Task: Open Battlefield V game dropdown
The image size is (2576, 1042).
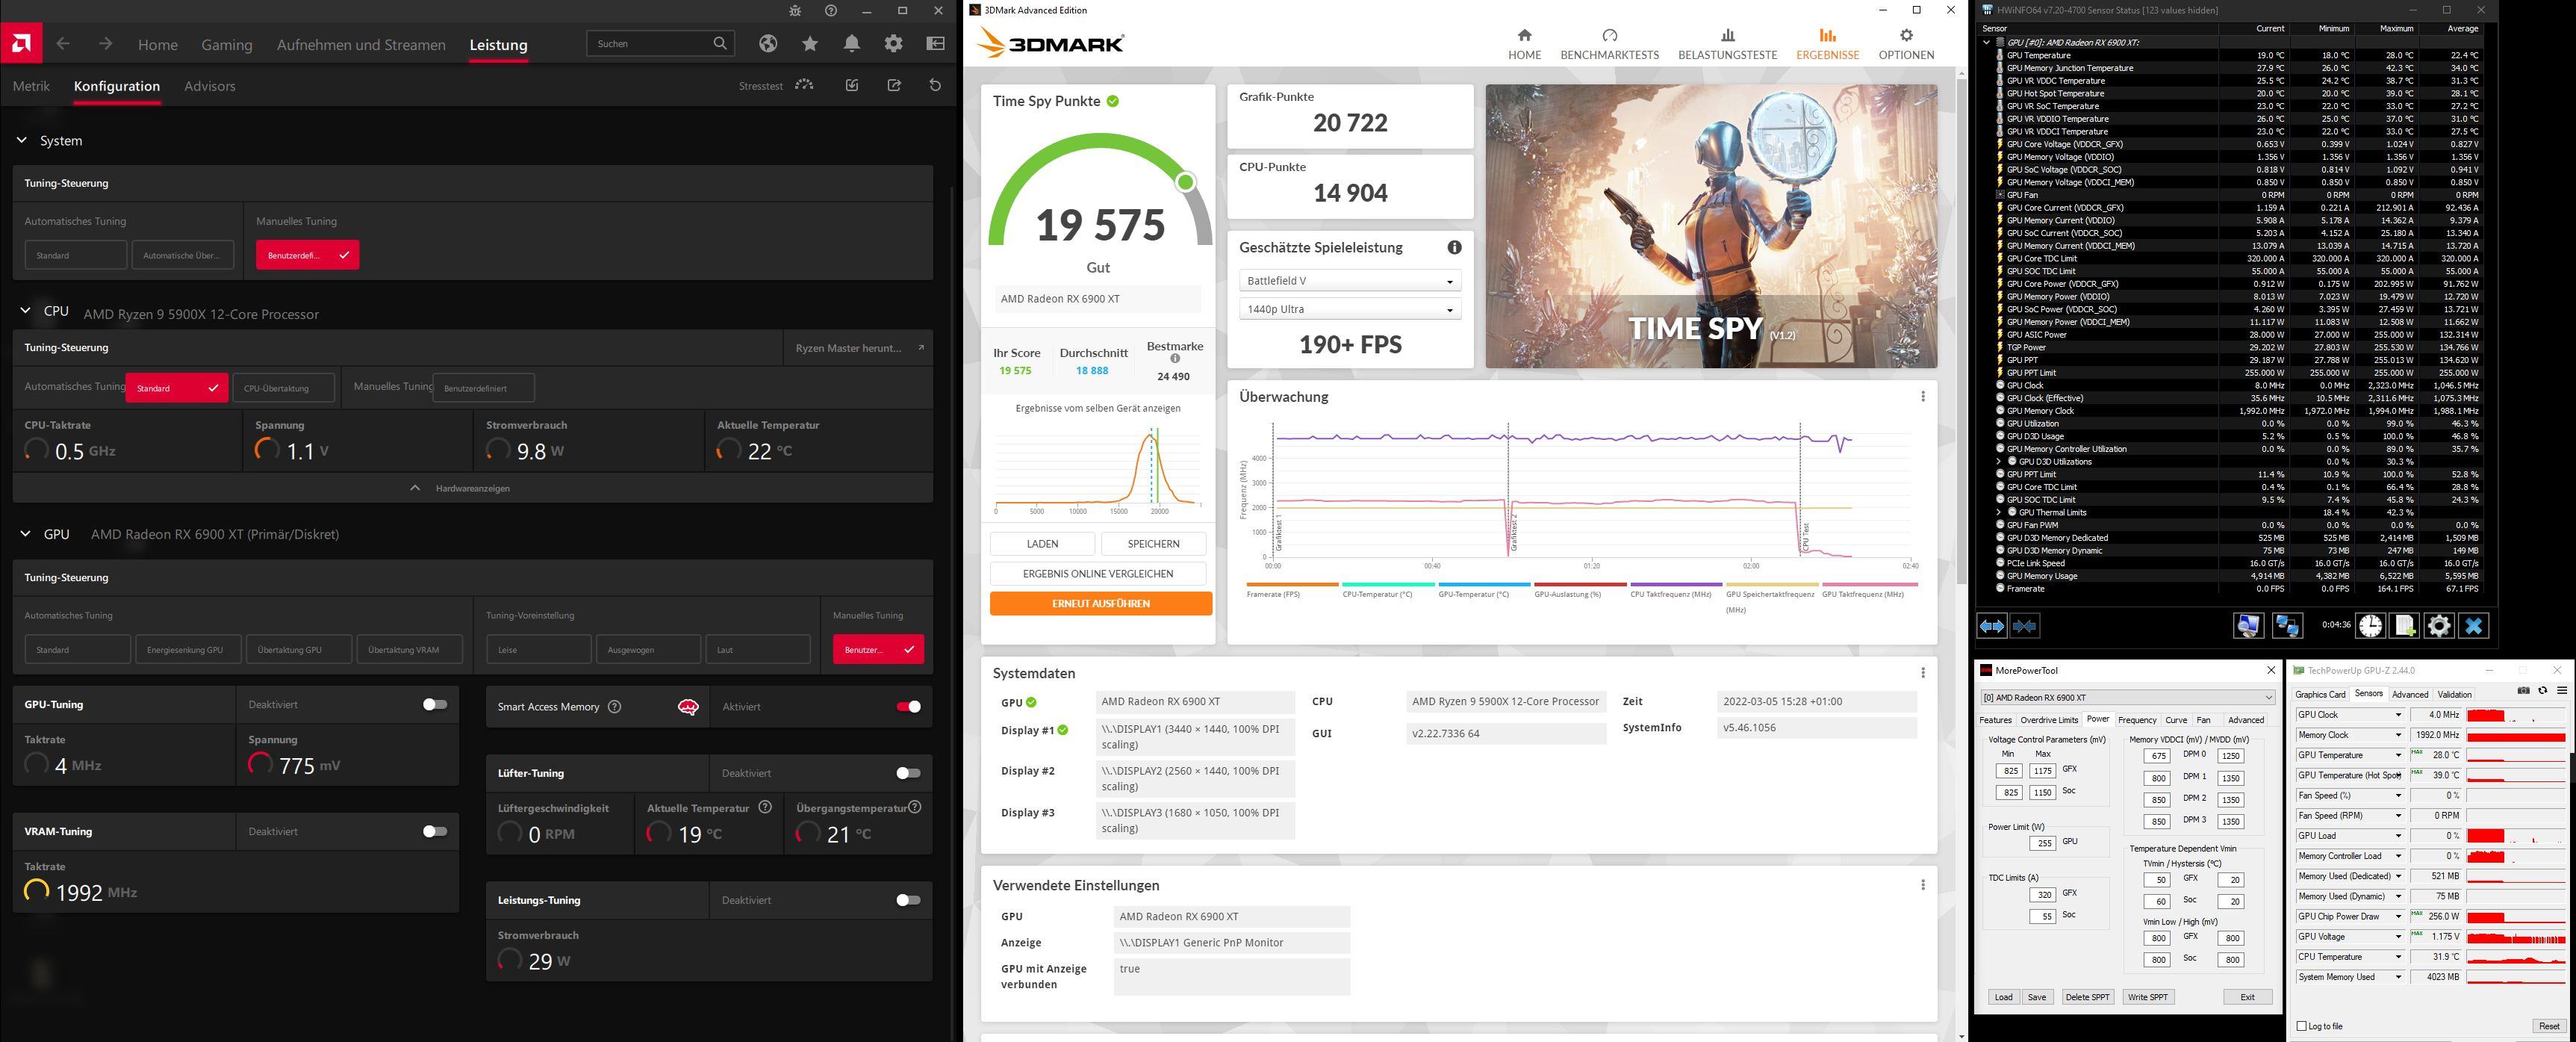Action: click(1350, 281)
